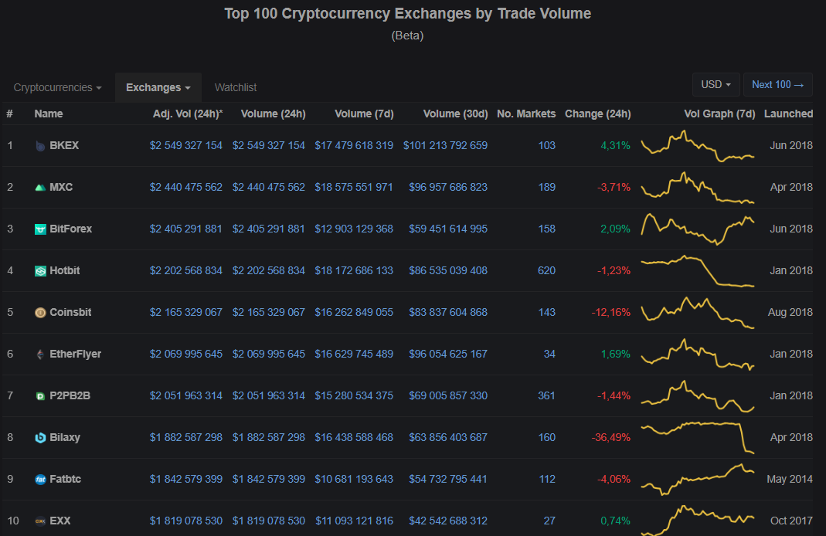This screenshot has width=826, height=536.
Task: Click the MXC exchange logo
Action: point(40,187)
